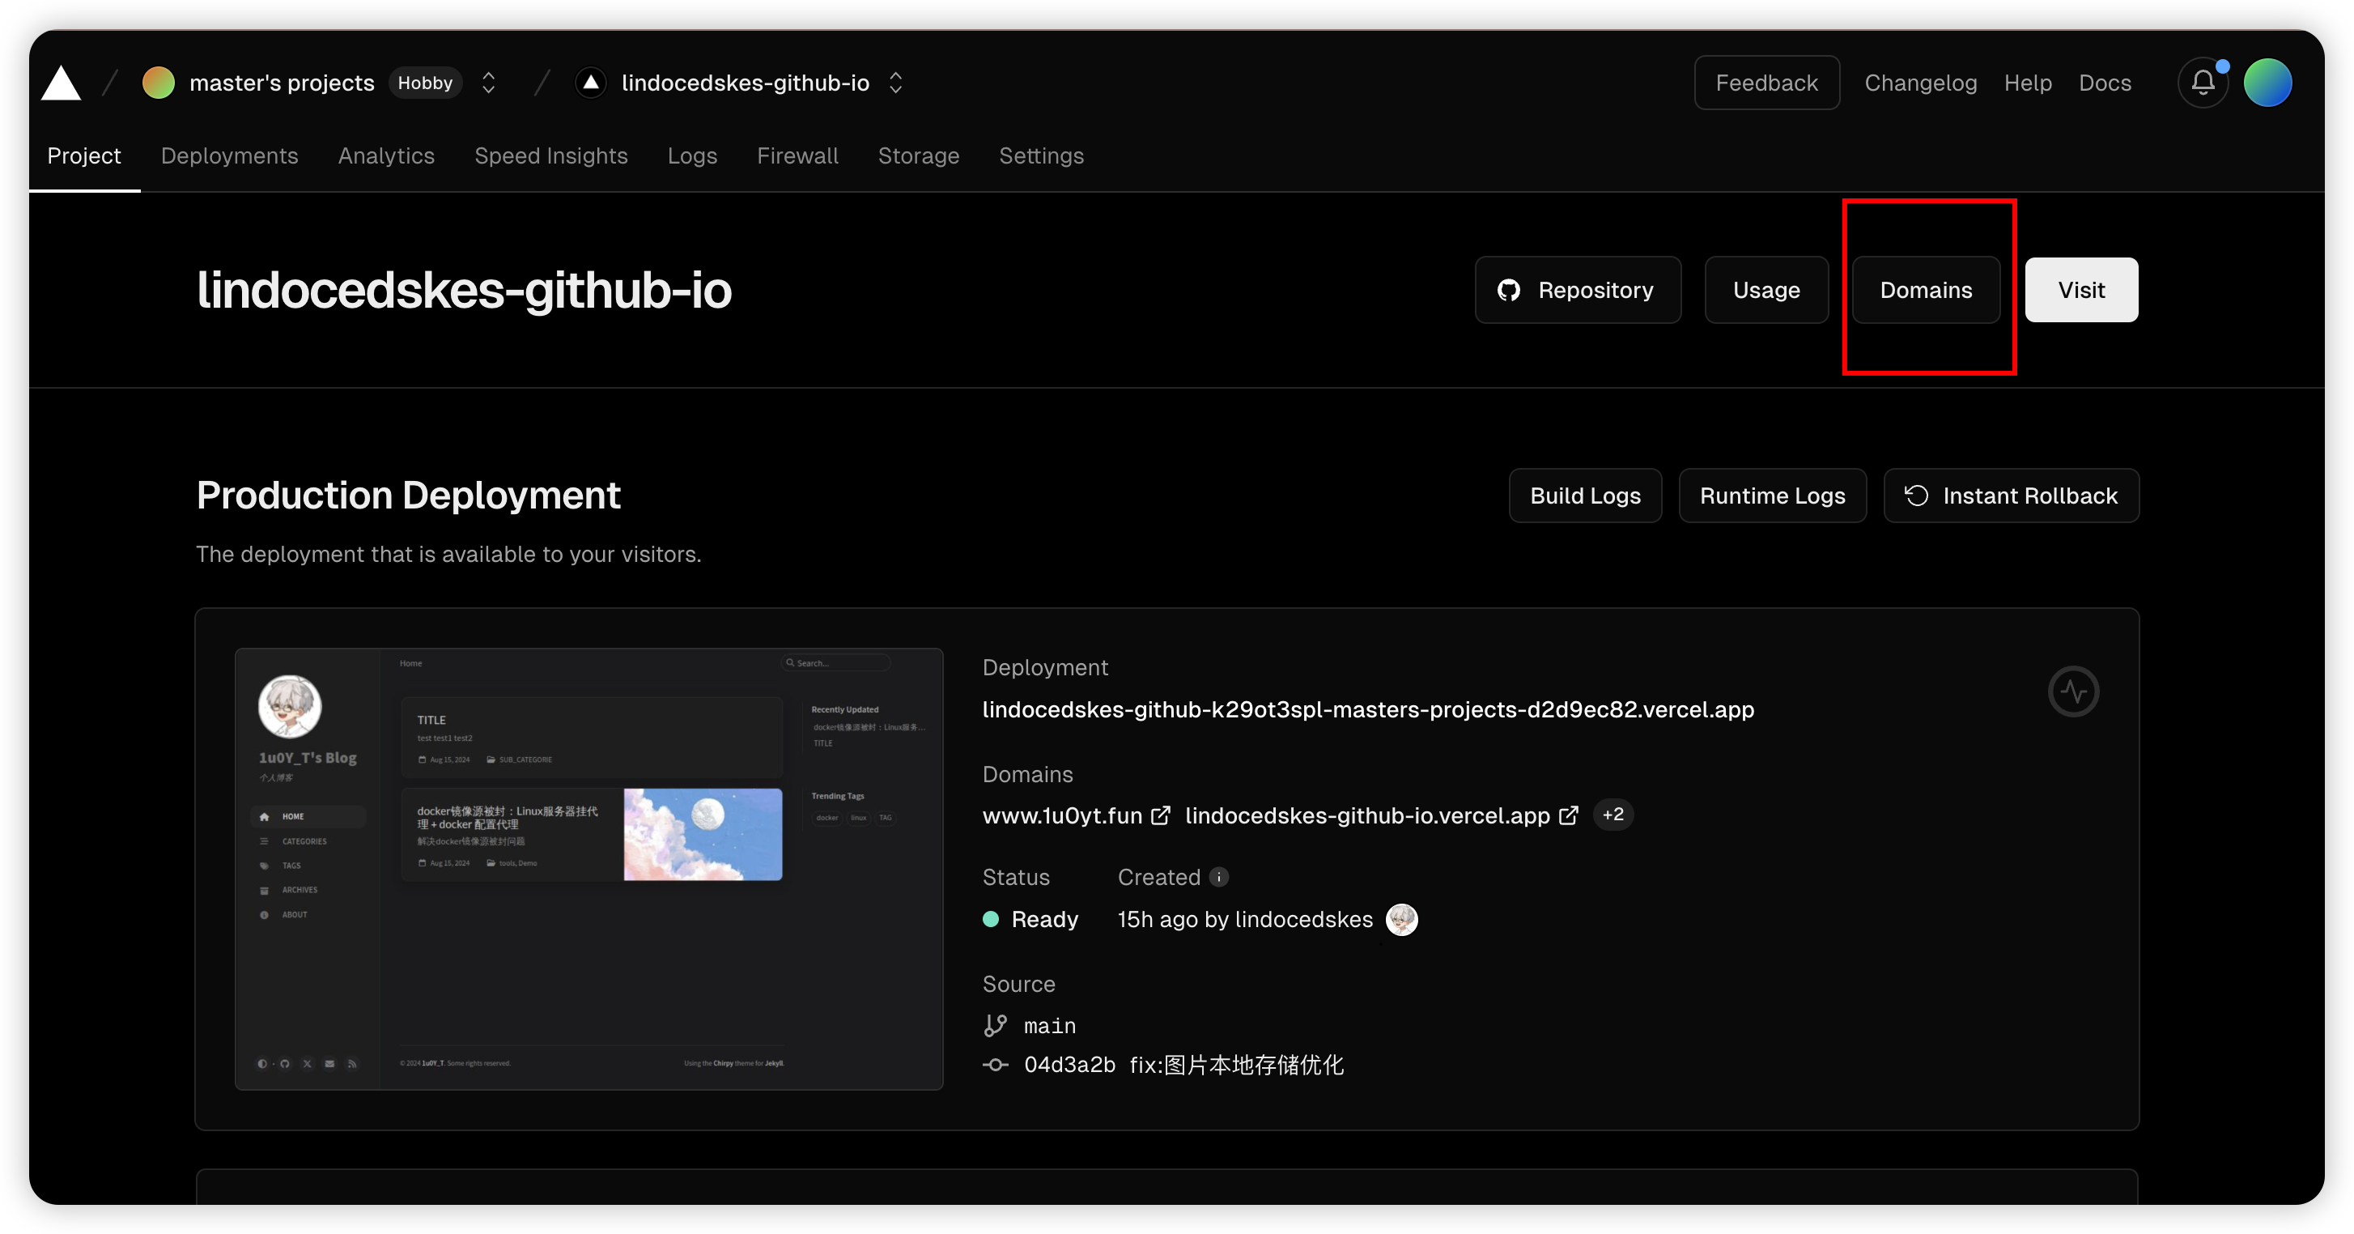
Task: Expand the project switcher chevrons
Action: pos(895,83)
